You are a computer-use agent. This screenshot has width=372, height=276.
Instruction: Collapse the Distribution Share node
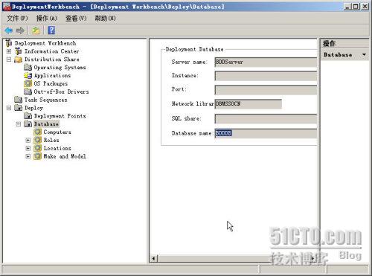click(9, 60)
